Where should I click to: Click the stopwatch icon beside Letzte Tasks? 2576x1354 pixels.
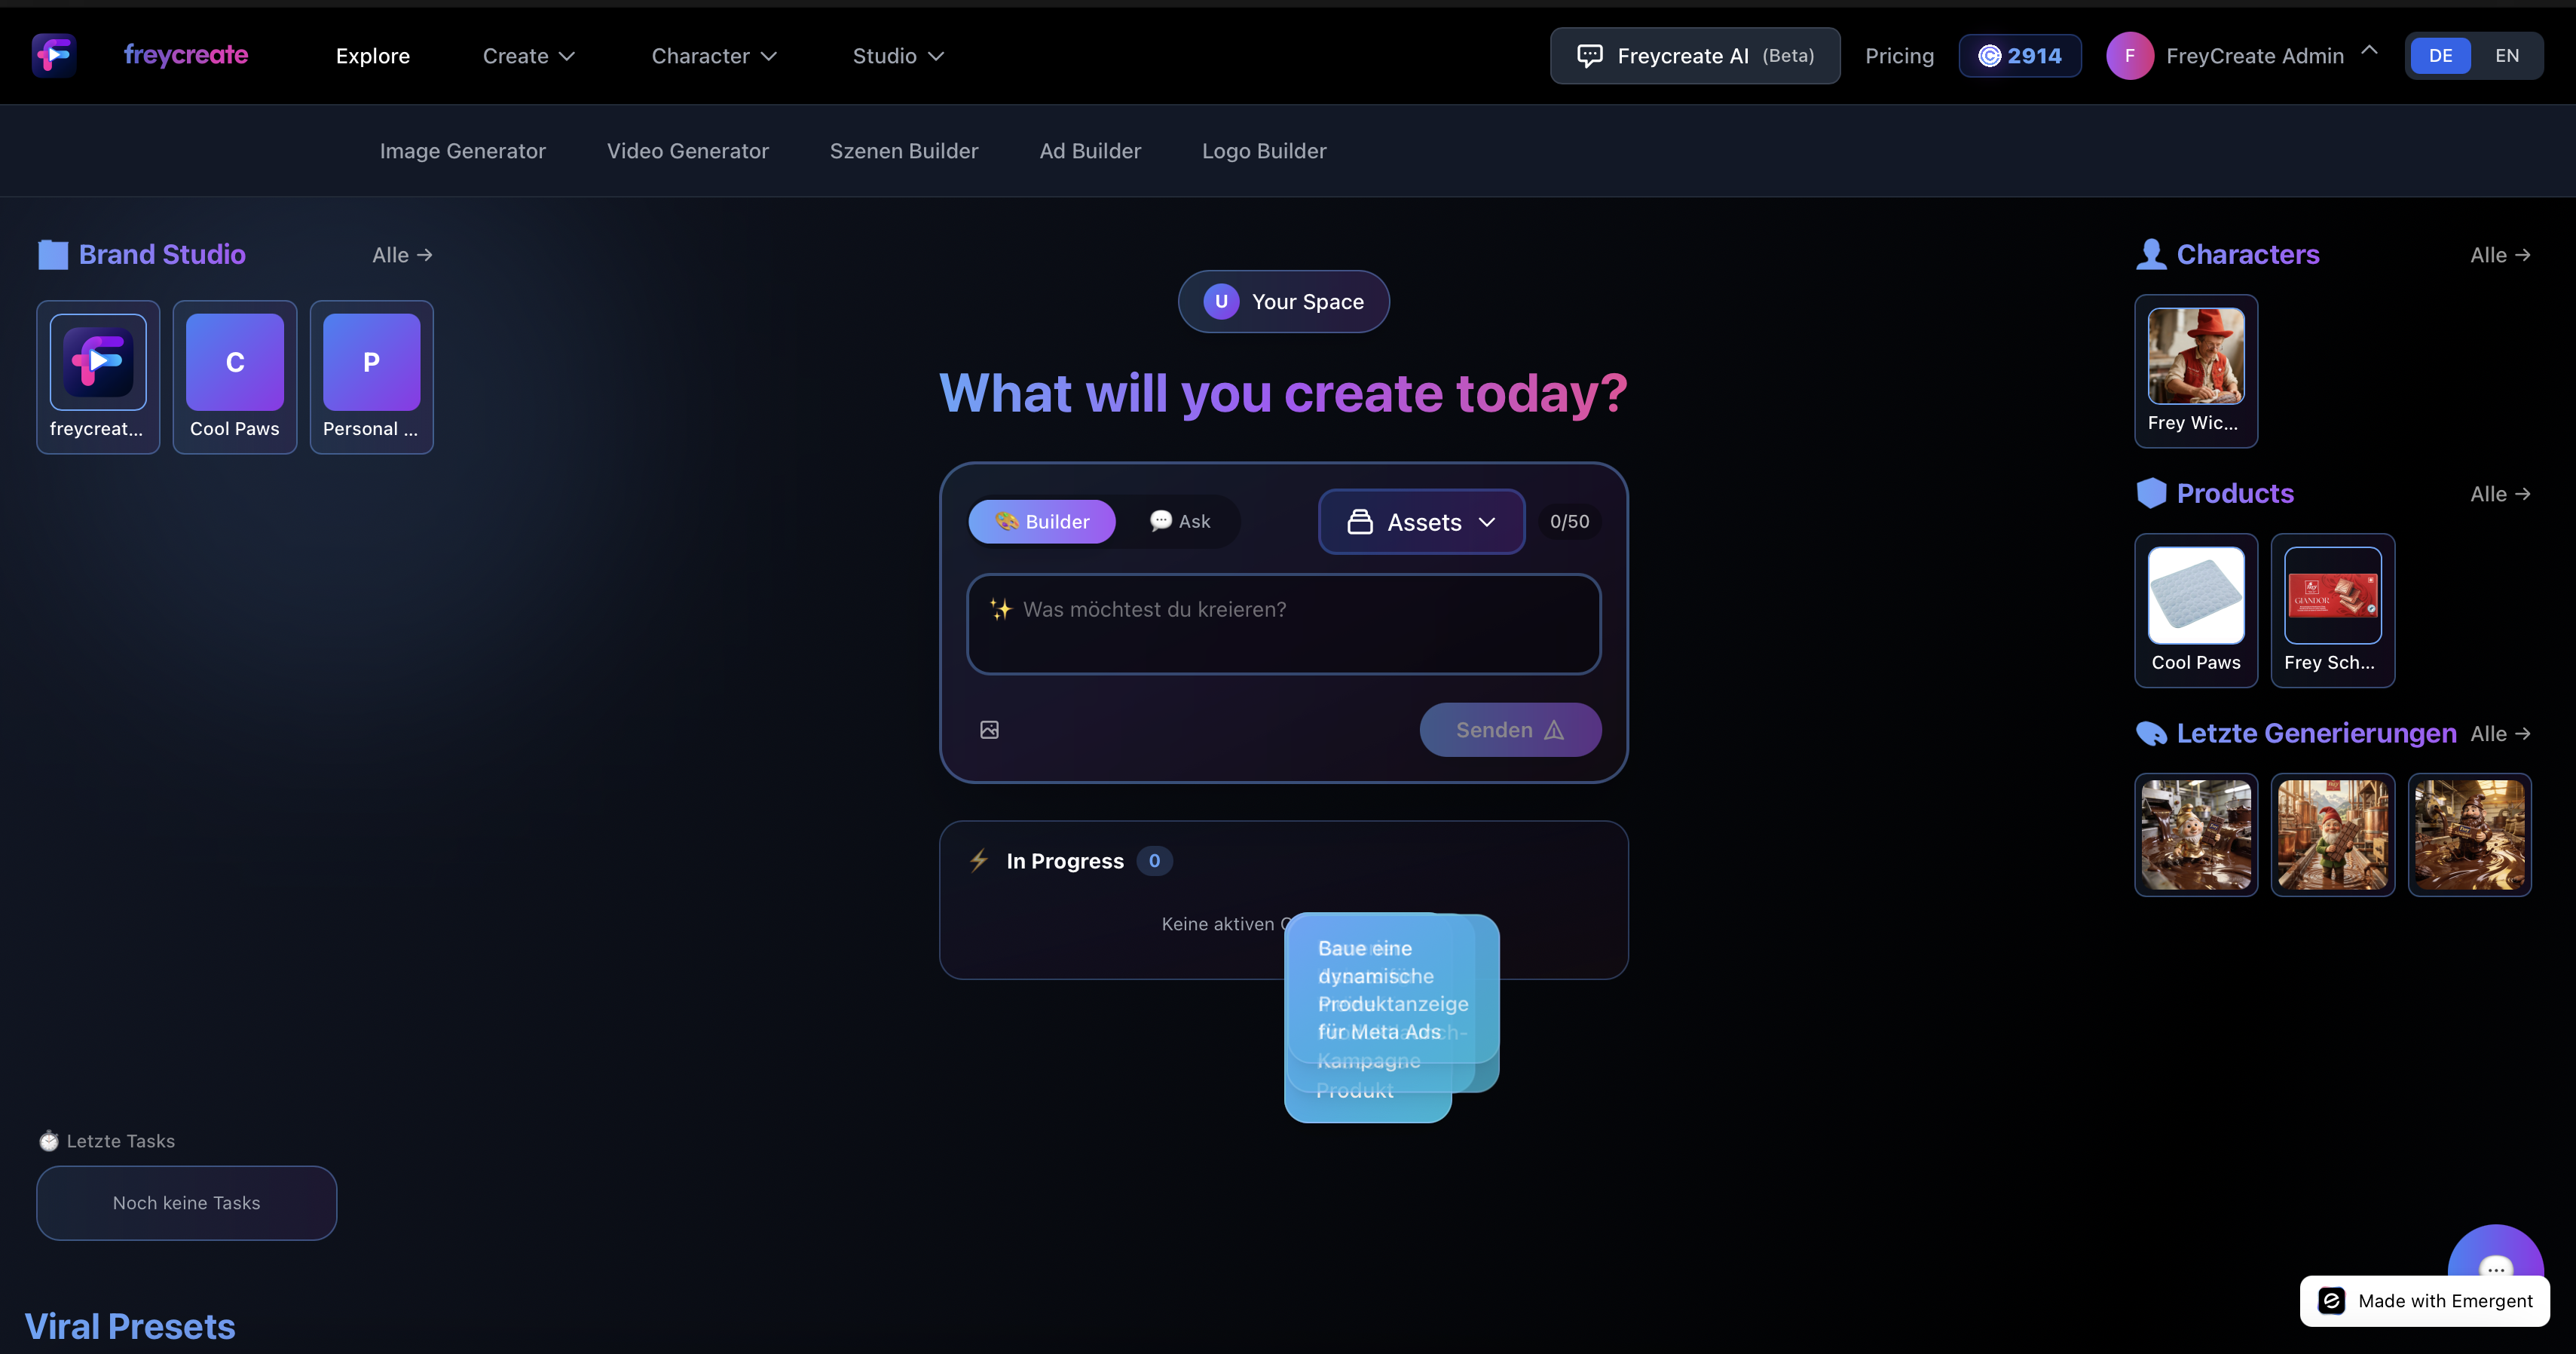(49, 1141)
